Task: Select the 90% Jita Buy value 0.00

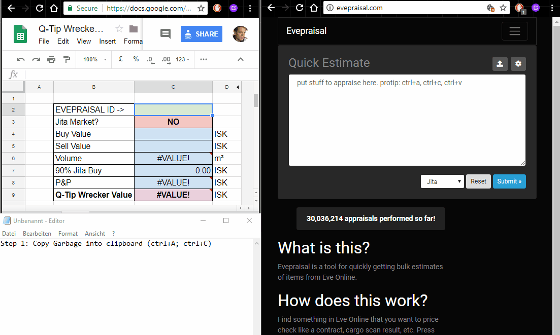Action: tap(173, 171)
